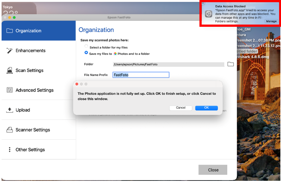The width and height of the screenshot is (281, 183).
Task: Open Other Settings in sidebar
Action: (x=39, y=150)
